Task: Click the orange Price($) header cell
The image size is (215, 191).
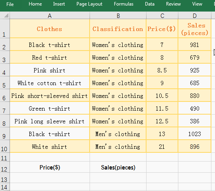Action: click(x=162, y=29)
